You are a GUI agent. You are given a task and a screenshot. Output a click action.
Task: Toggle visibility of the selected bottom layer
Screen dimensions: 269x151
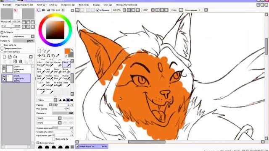[4, 76]
